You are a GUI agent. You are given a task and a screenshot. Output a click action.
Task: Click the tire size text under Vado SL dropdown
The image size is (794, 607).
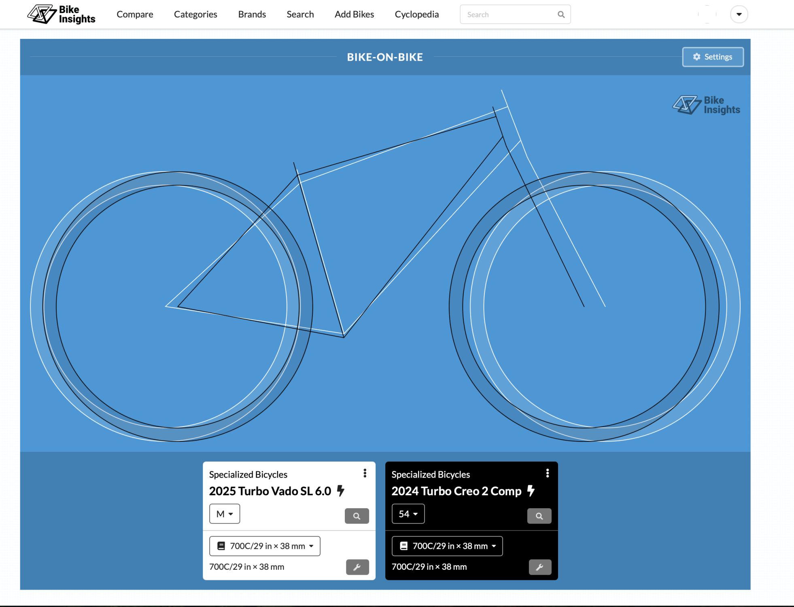(246, 567)
